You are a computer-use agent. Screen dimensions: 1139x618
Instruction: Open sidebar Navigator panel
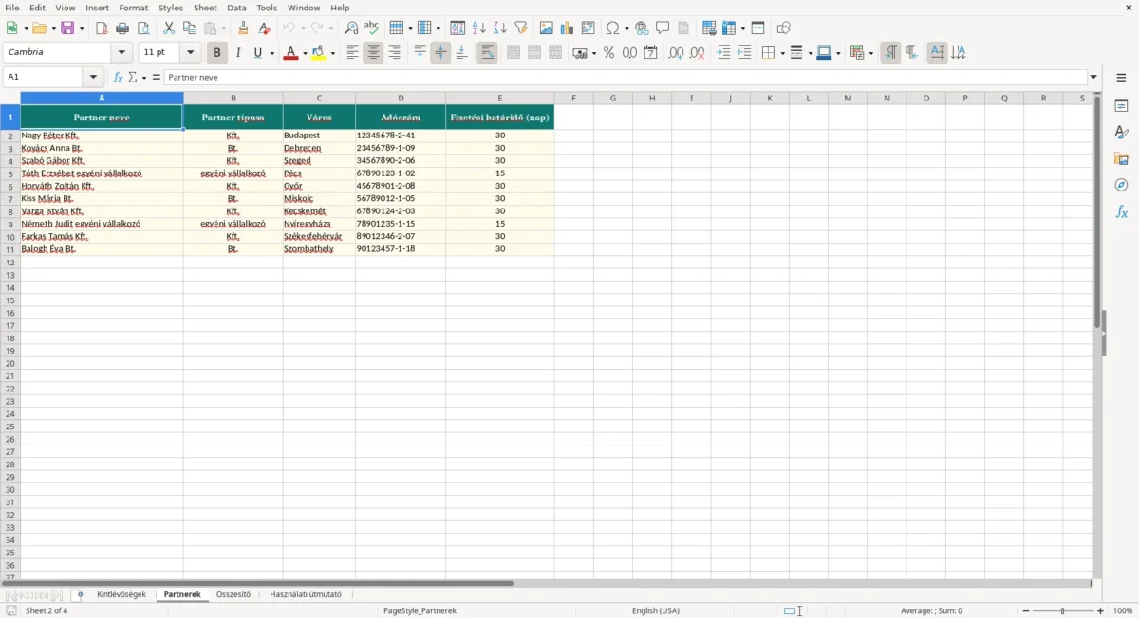(1122, 185)
